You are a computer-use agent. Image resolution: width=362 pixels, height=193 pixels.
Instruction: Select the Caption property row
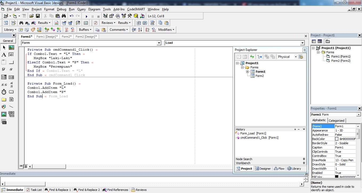pos(334,147)
